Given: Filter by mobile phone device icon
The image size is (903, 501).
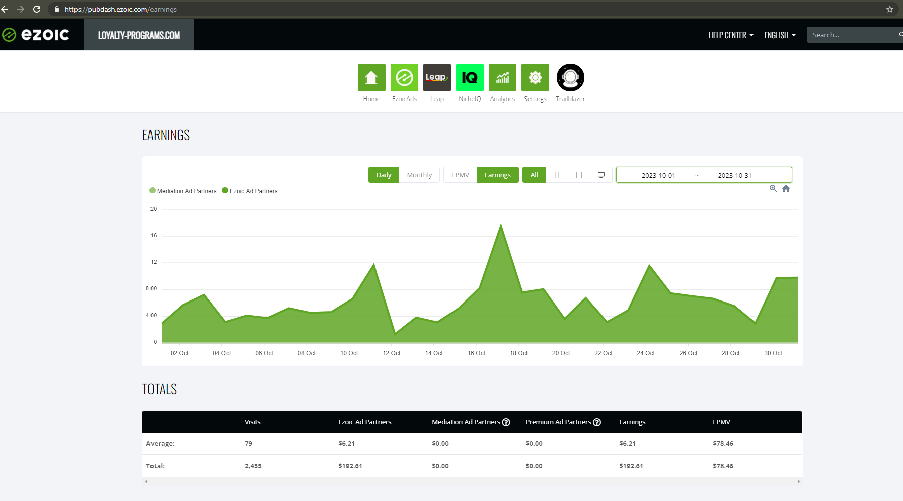Looking at the screenshot, I should coord(557,175).
